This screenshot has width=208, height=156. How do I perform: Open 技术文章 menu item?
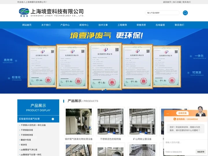point(103,25)
